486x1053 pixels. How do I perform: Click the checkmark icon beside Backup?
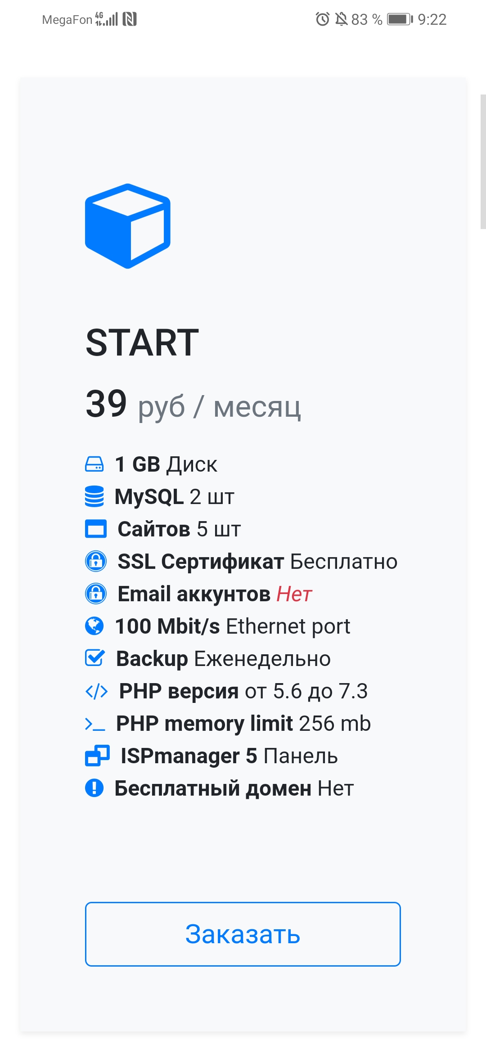(x=95, y=658)
